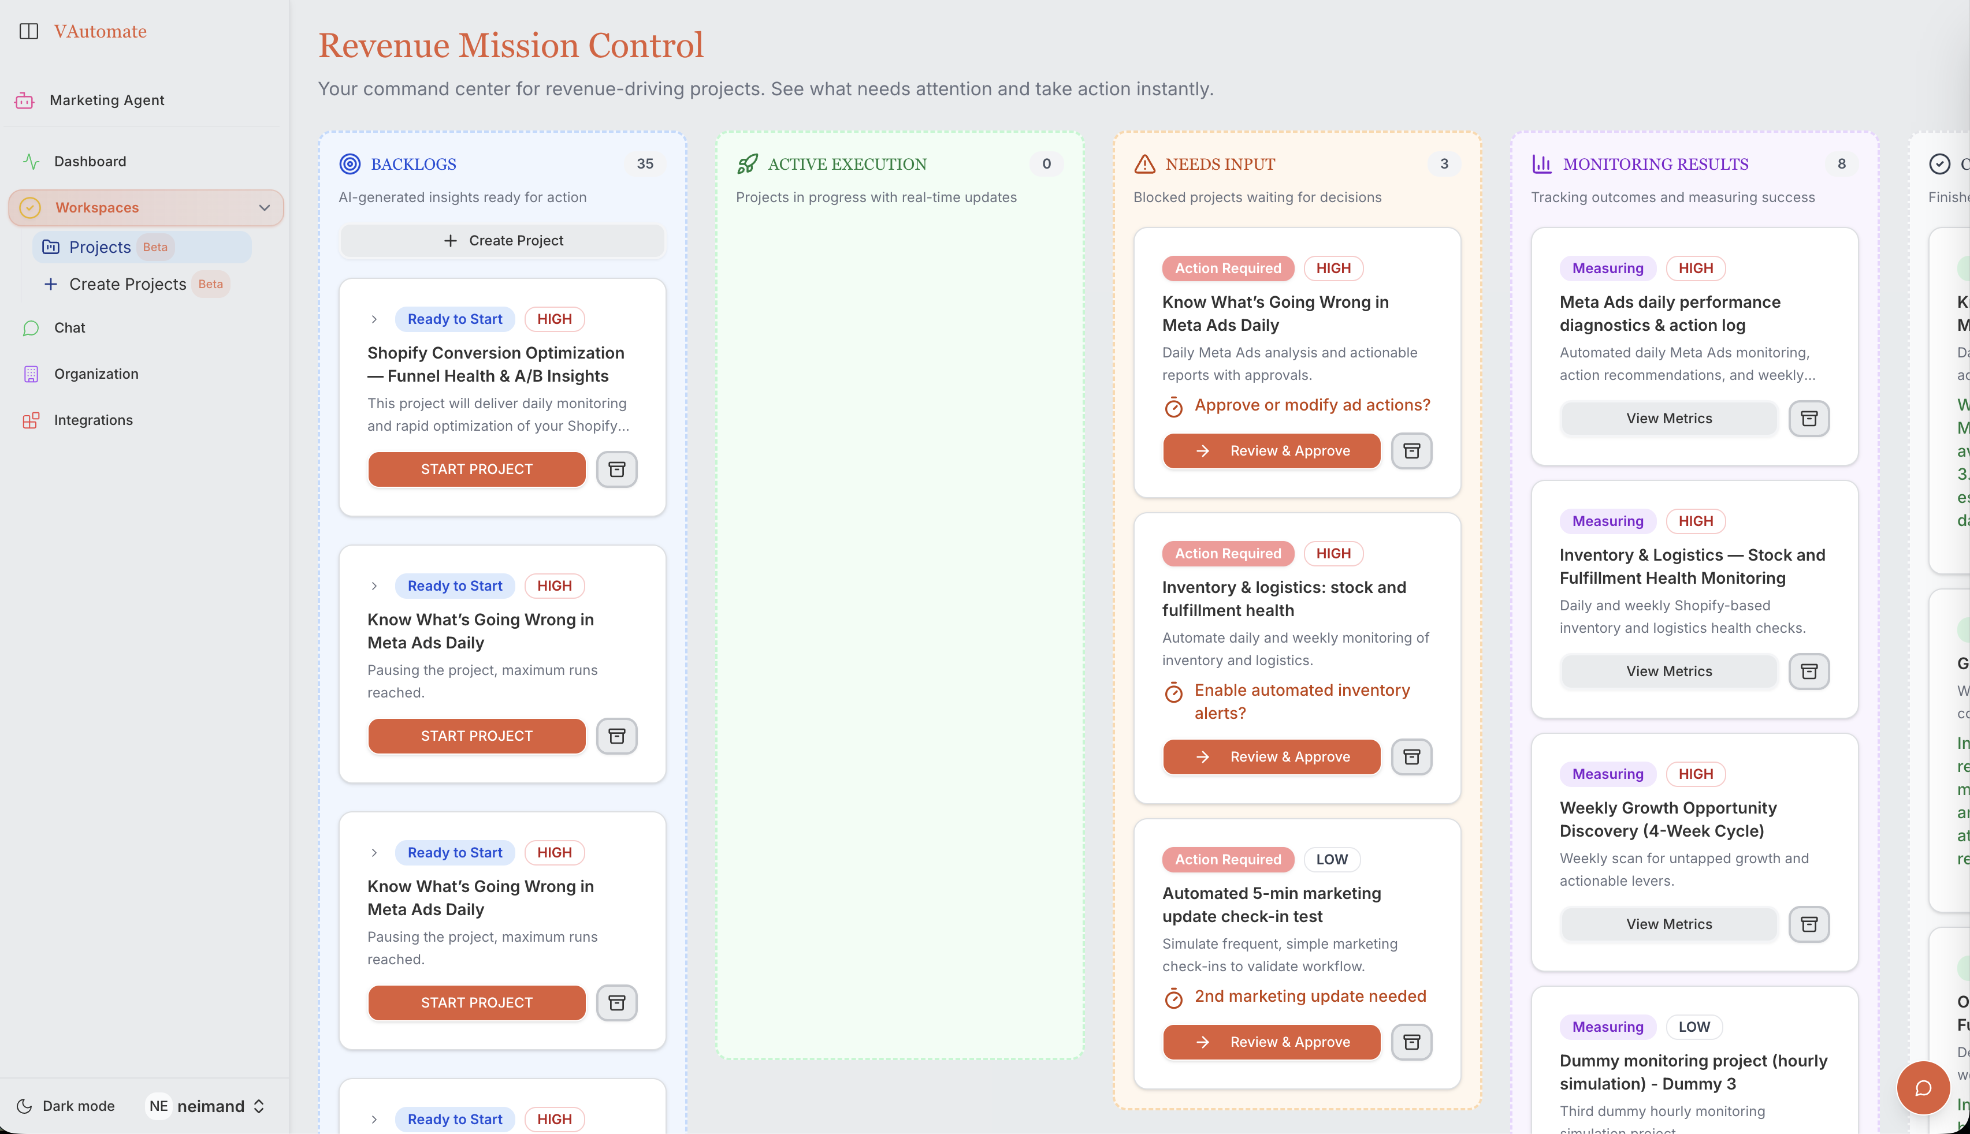Archive the Weekly Growth Opportunity Discovery card
Screen dimensions: 1970x1134
pyautogui.click(x=1809, y=924)
